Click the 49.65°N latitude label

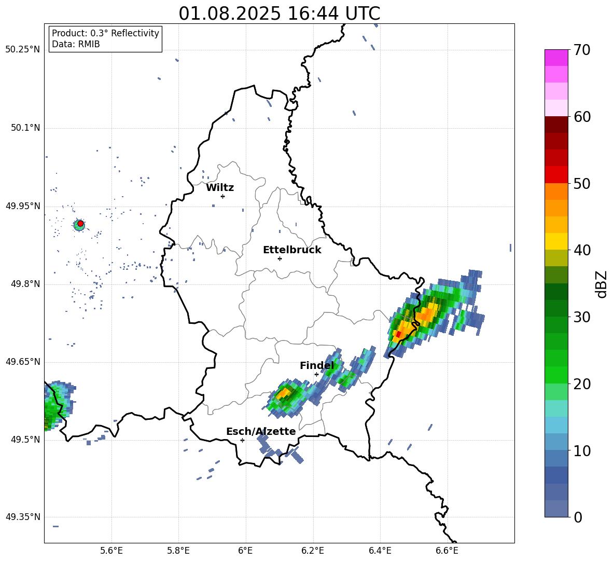click(22, 362)
